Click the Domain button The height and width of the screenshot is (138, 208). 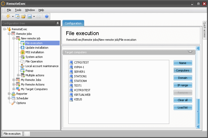pos(183,78)
